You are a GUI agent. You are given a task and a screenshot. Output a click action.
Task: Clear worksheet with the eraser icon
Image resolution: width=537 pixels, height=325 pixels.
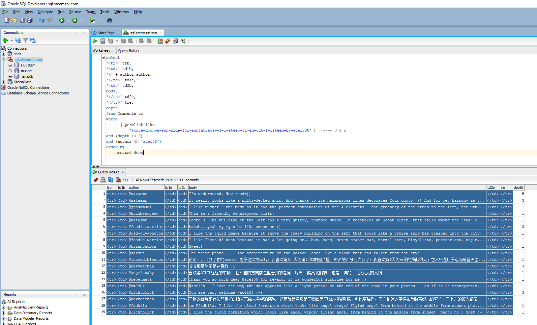pyautogui.click(x=168, y=41)
